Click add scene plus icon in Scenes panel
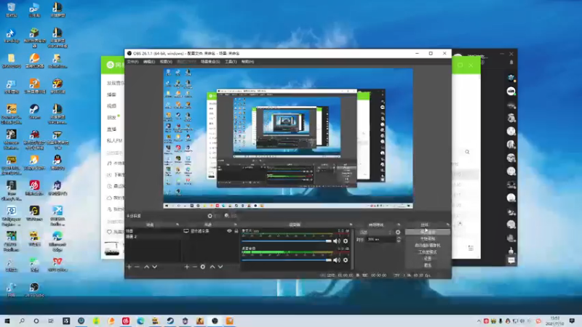This screenshot has height=327, width=582. point(129,267)
